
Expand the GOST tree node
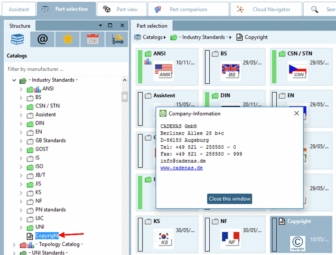tap(21, 150)
